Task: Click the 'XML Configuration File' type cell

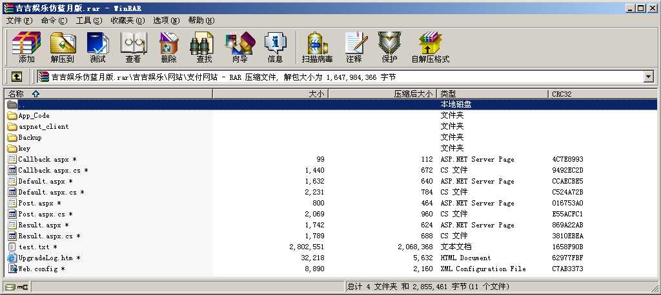Action: click(x=483, y=269)
